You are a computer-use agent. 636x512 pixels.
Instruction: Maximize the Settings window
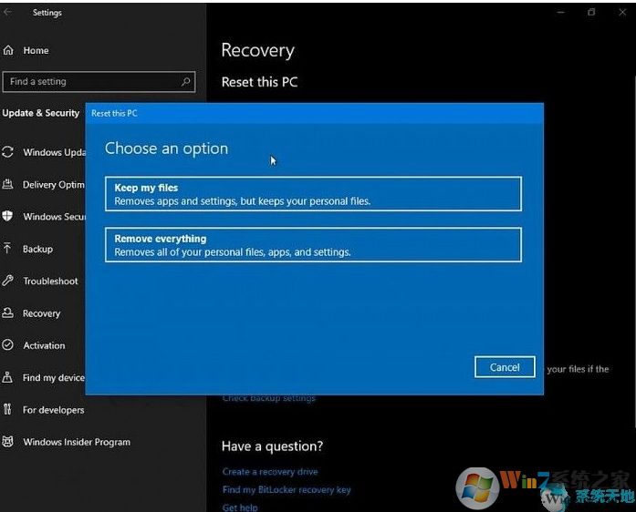pyautogui.click(x=591, y=13)
